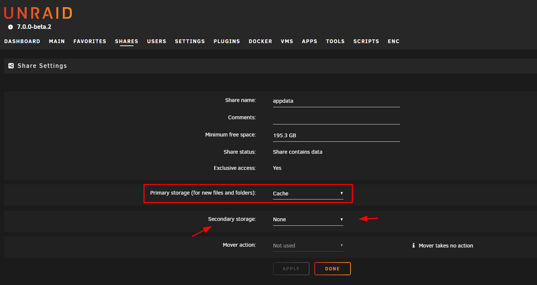Click the 'Secondary storage:' label

[x=232, y=219]
